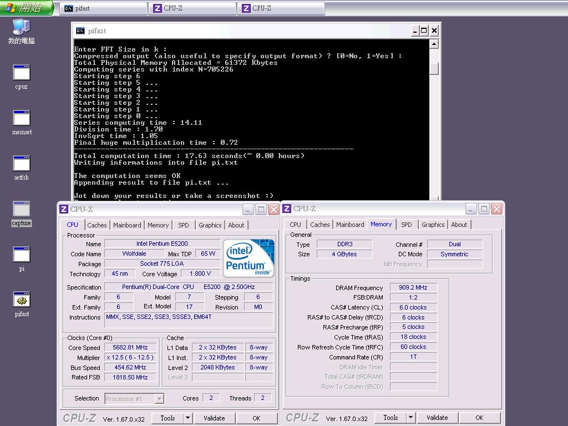Click the Rated FSB value 1818.50 MHz

click(x=130, y=377)
